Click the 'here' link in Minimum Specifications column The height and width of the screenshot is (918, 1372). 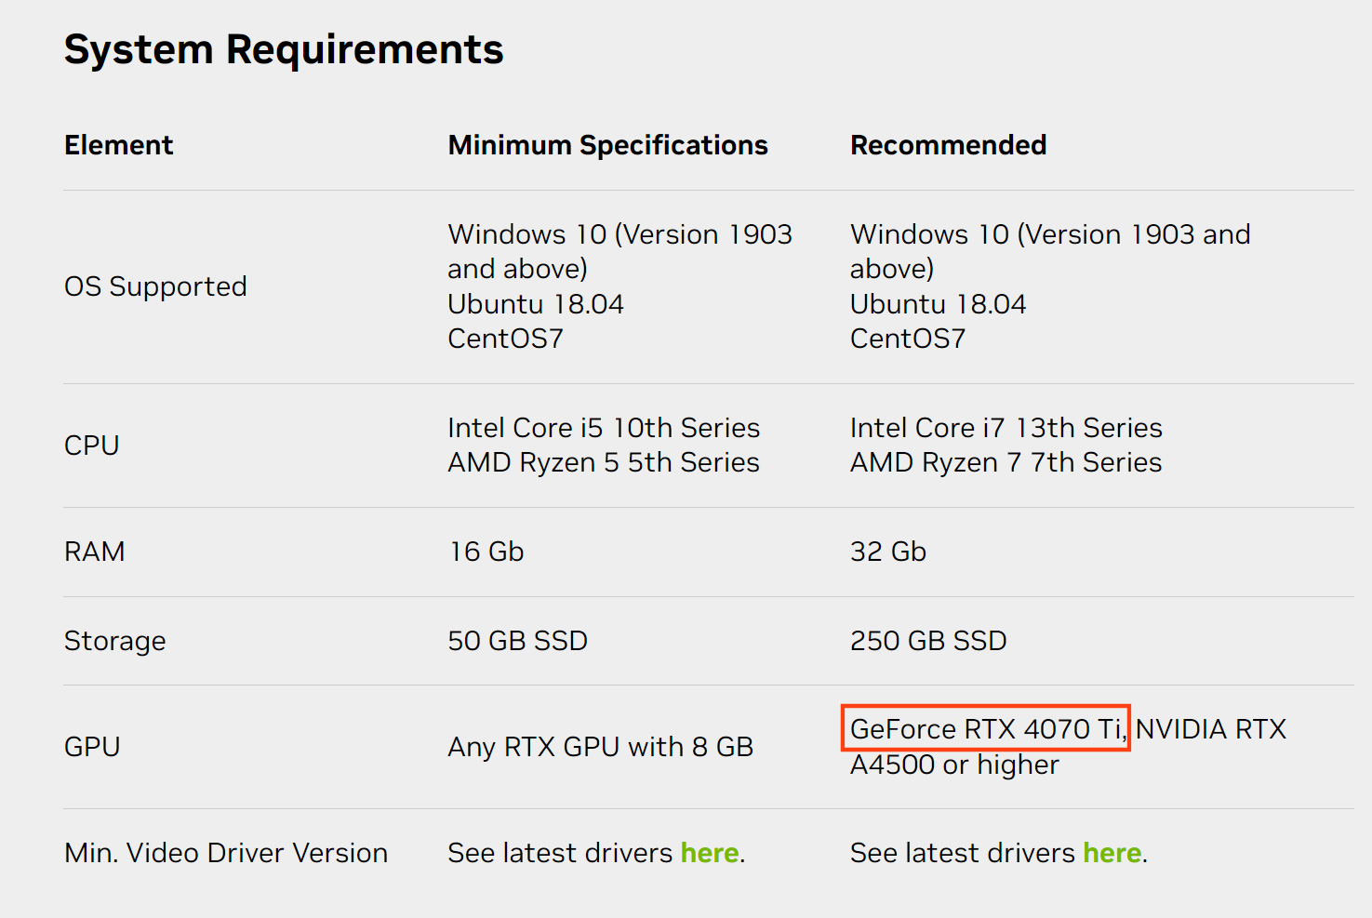pyautogui.click(x=709, y=853)
